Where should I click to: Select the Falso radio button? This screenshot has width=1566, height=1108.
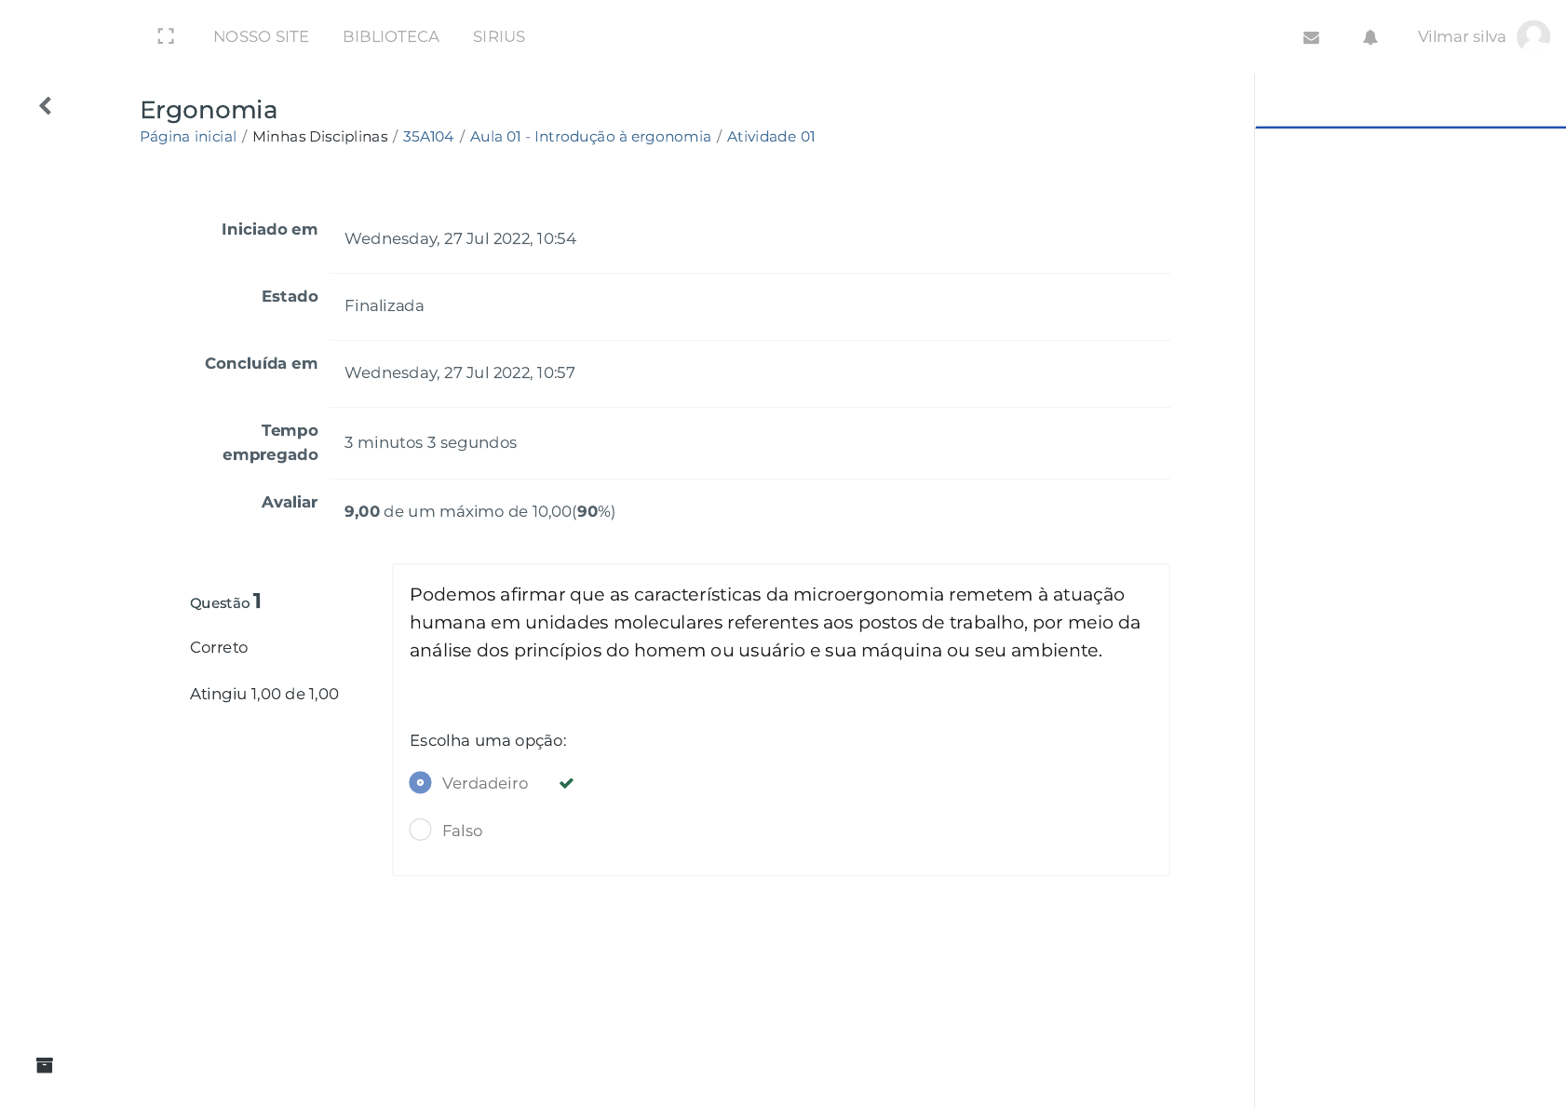(420, 830)
